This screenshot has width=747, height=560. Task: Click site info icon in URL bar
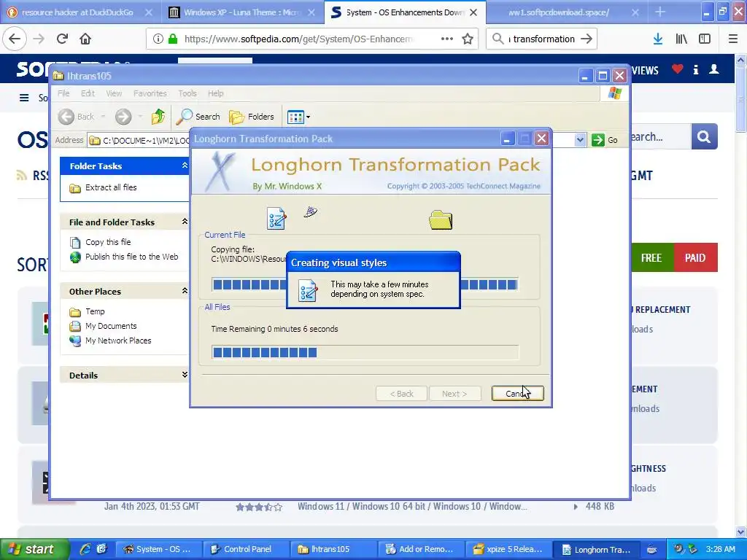click(x=158, y=39)
